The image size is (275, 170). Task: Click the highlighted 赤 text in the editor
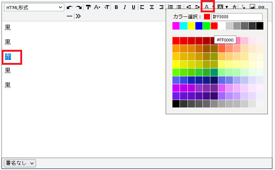8,57
